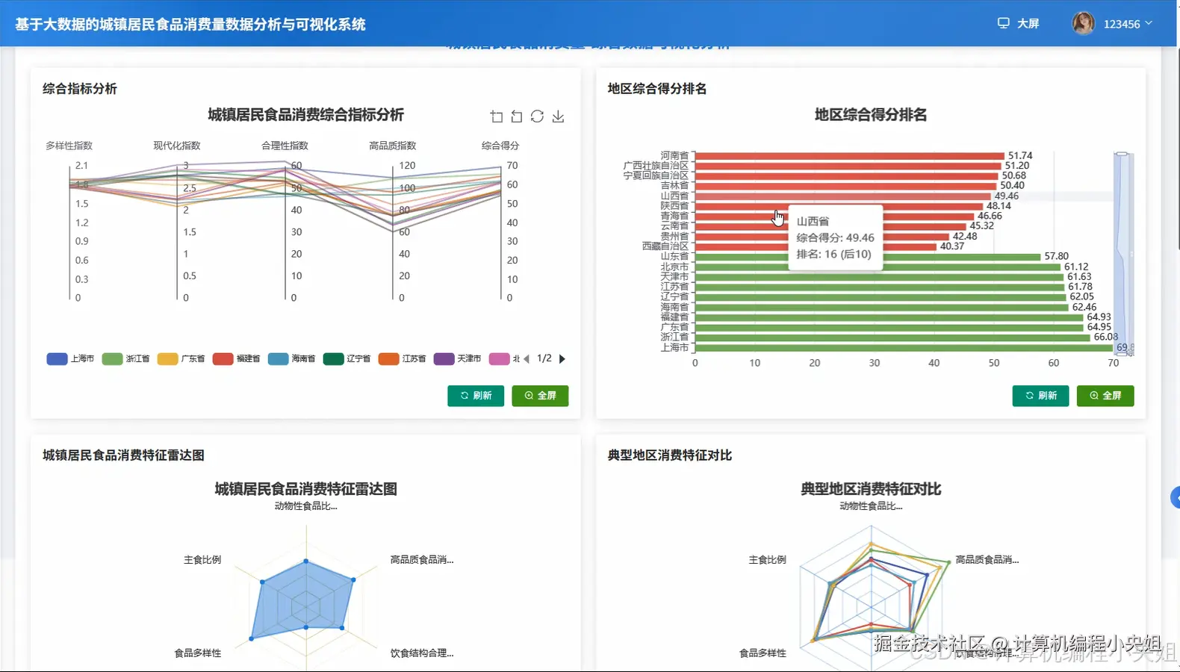Open 地区综合得分排名 panel fullscreen with 全屏
This screenshot has width=1180, height=672.
1105,396
